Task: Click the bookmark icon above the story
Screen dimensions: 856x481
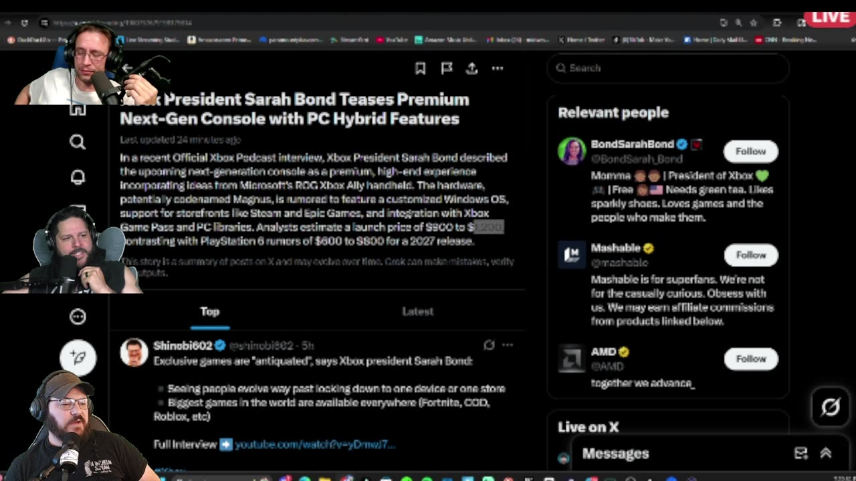Action: tap(420, 68)
